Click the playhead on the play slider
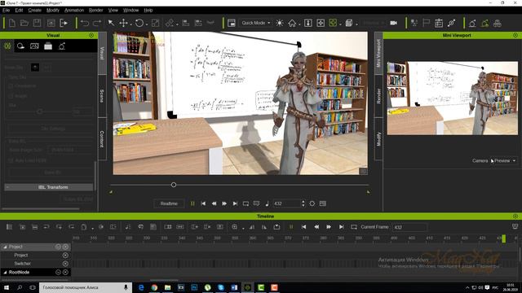This screenshot has height=293, width=522. click(174, 185)
